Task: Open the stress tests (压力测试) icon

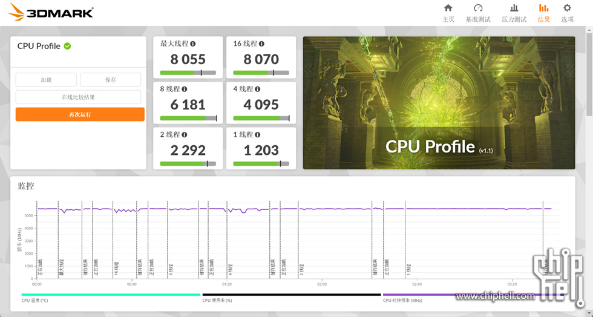Action: click(514, 8)
